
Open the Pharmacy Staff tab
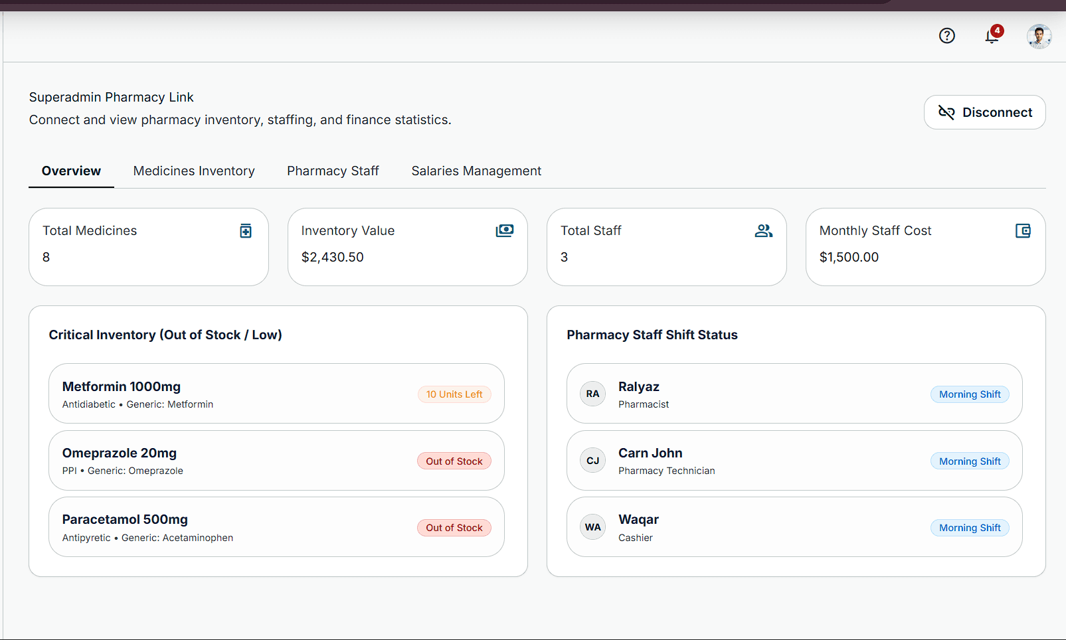333,171
